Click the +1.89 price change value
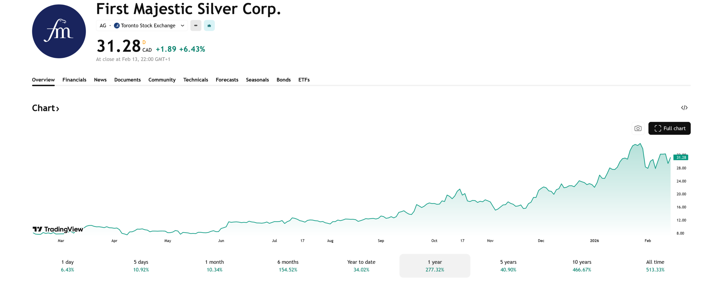This screenshot has height=288, width=723. [166, 49]
